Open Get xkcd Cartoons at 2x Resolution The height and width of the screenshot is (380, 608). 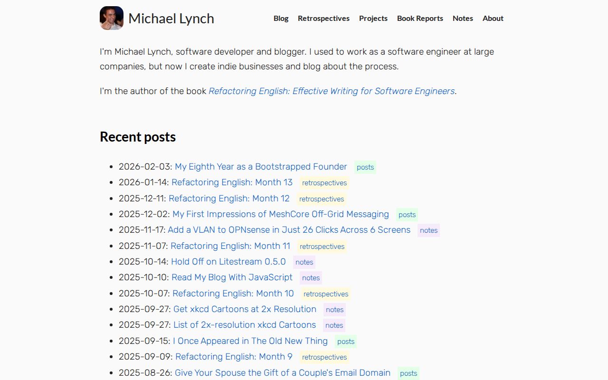click(245, 309)
